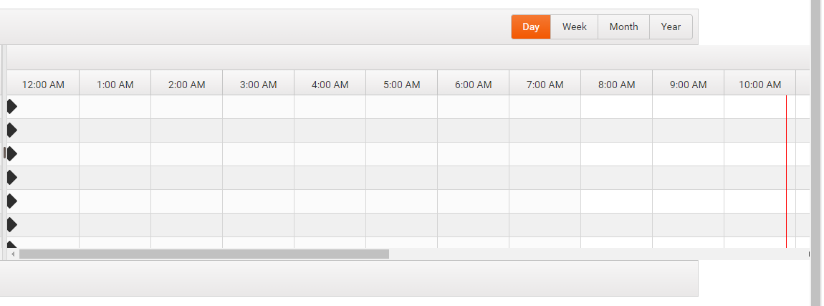Image resolution: width=824 pixels, height=306 pixels.
Task: Expand the second row's arrow marker
Action: tap(12, 130)
